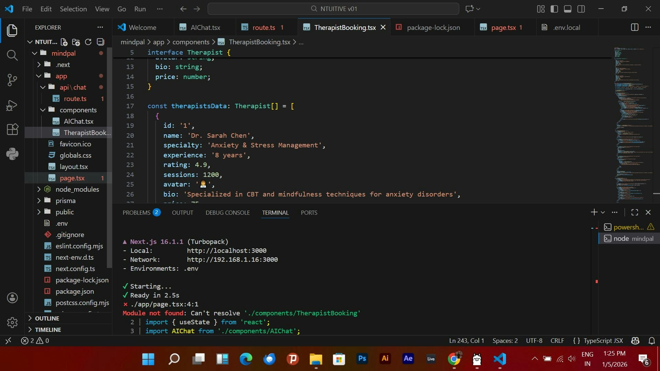Open the Extensions view
Viewport: 660px width, 371px height.
(x=12, y=130)
